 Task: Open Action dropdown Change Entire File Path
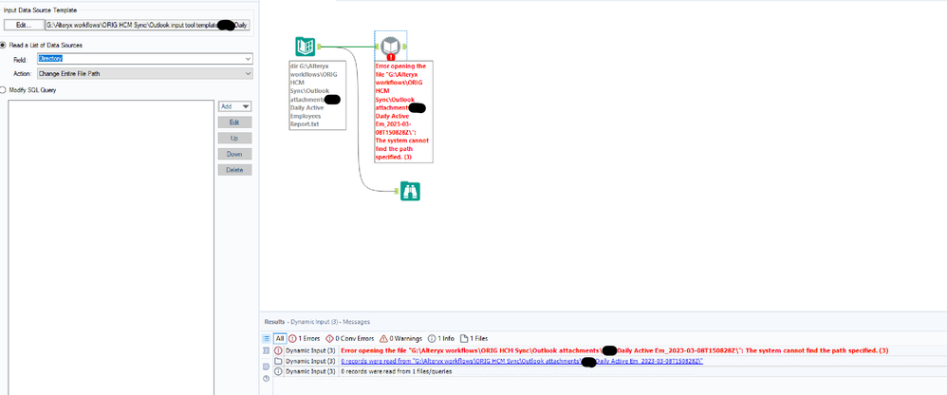pos(144,73)
